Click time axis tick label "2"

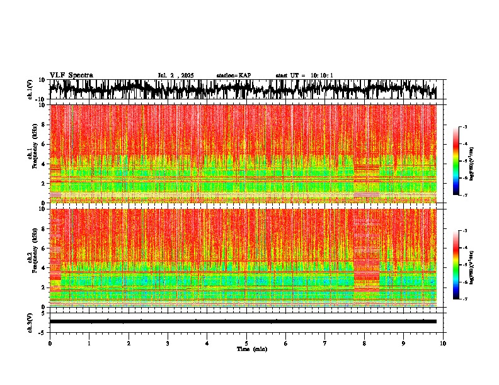click(x=129, y=343)
